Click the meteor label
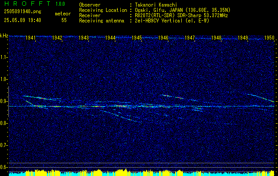Screen dimensions: 278x176 [63, 14]
